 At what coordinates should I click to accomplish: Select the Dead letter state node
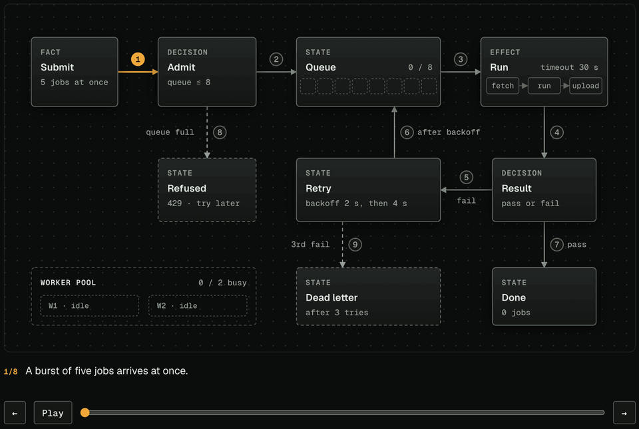point(368,297)
